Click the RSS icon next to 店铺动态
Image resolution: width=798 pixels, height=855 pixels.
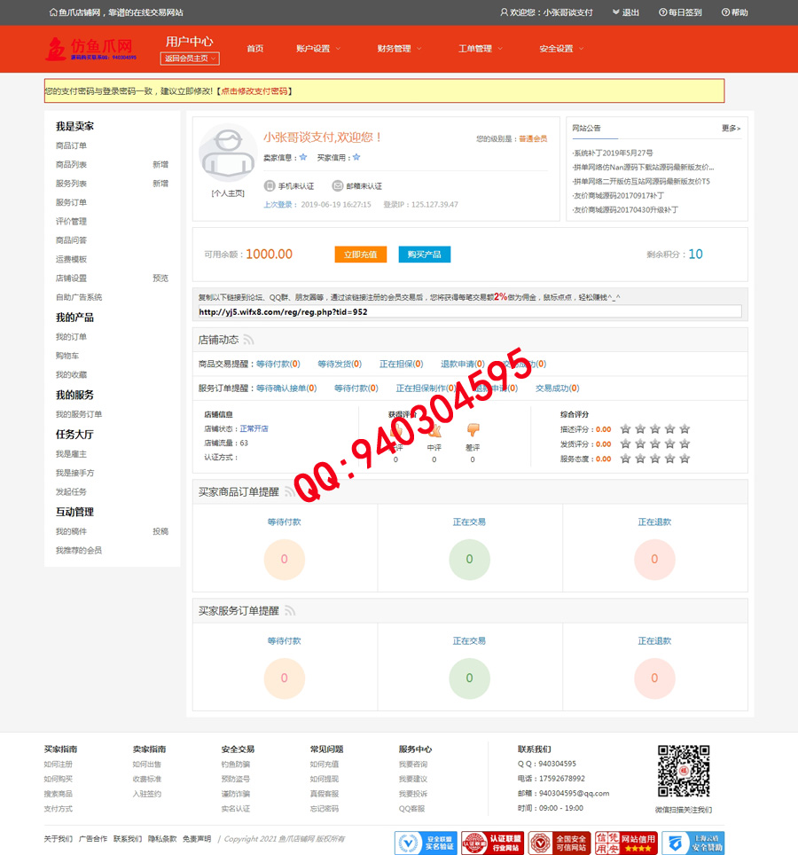click(x=249, y=340)
